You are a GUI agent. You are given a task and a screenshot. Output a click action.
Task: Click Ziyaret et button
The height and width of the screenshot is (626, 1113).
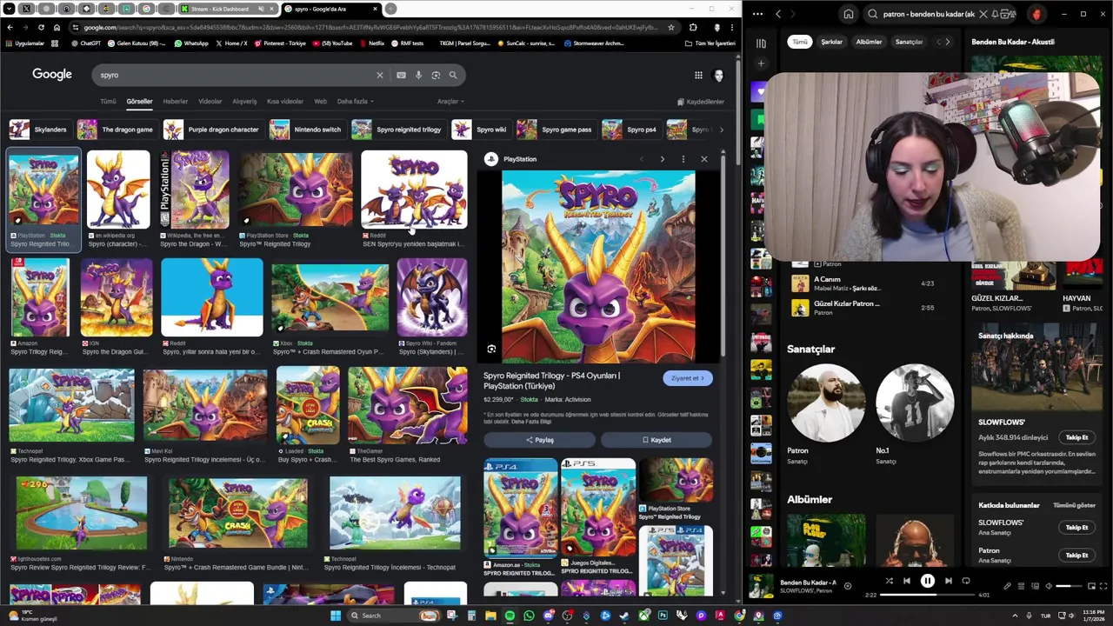pos(687,378)
